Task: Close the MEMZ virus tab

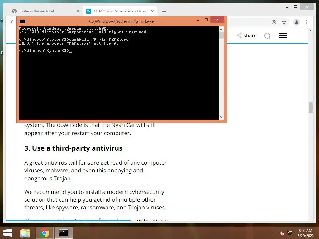Action: pyautogui.click(x=152, y=11)
